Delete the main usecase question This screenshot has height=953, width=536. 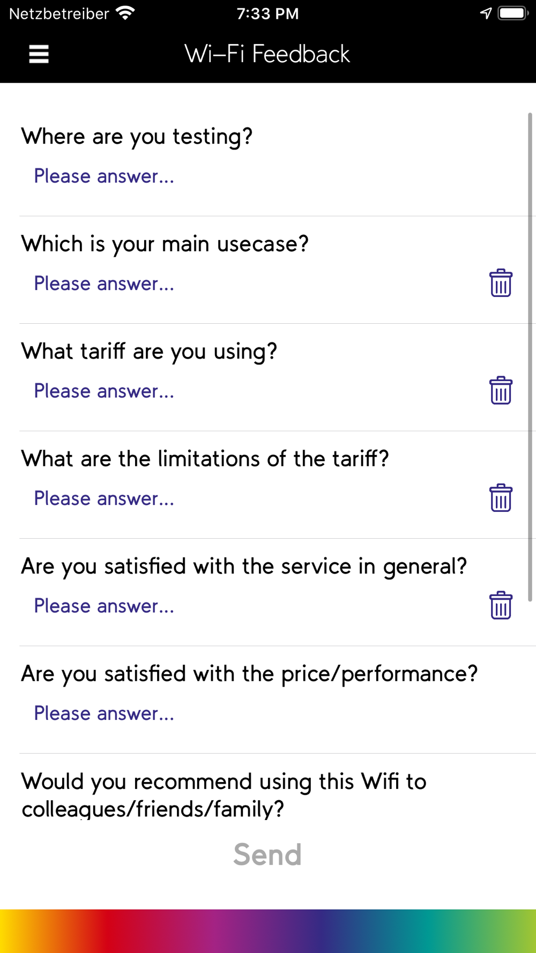point(501,283)
